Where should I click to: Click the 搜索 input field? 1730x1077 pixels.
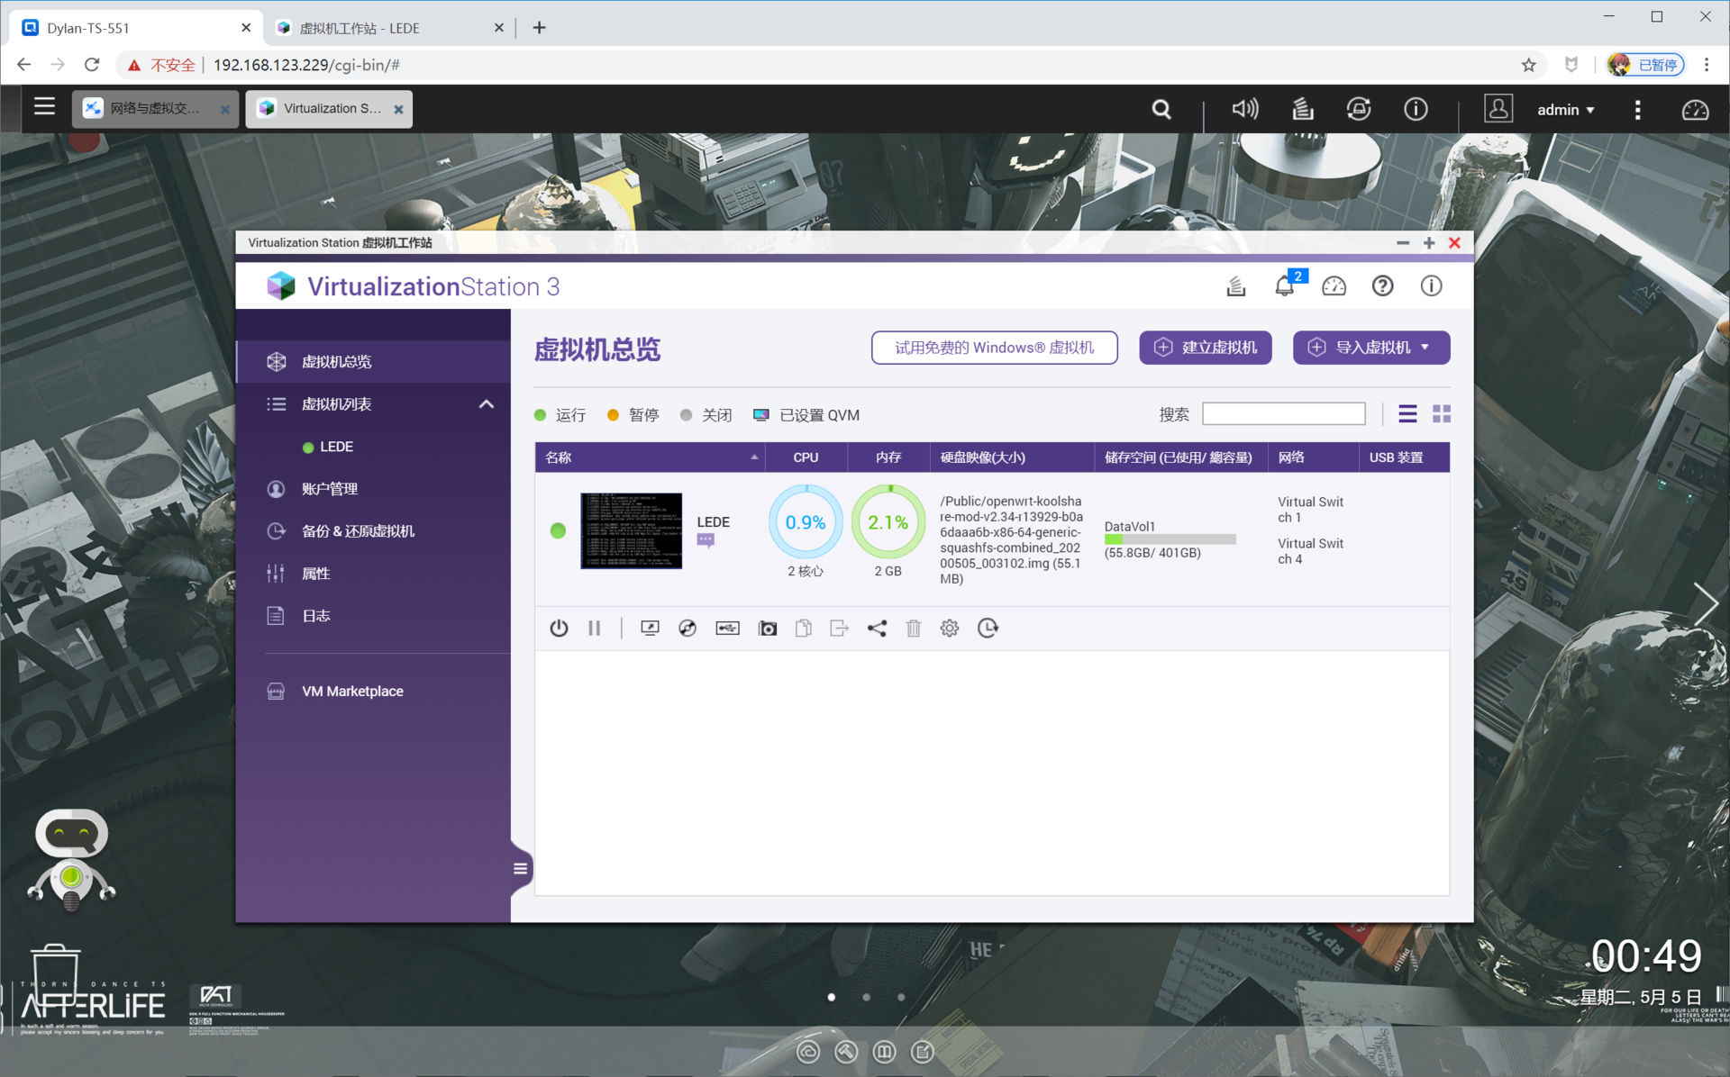[x=1283, y=413]
